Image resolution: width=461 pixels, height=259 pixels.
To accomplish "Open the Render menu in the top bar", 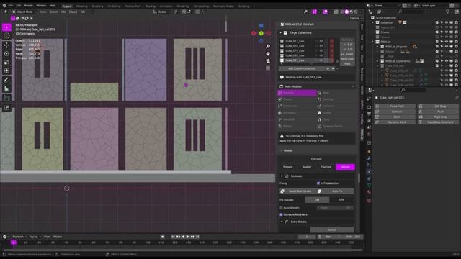I will [x=29, y=6].
